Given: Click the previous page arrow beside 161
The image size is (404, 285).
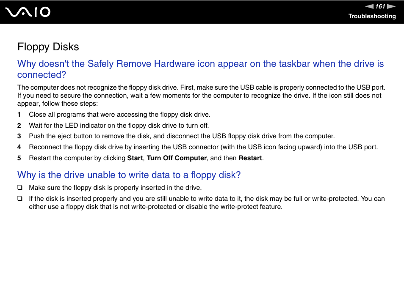Looking at the screenshot, I should [x=369, y=6].
